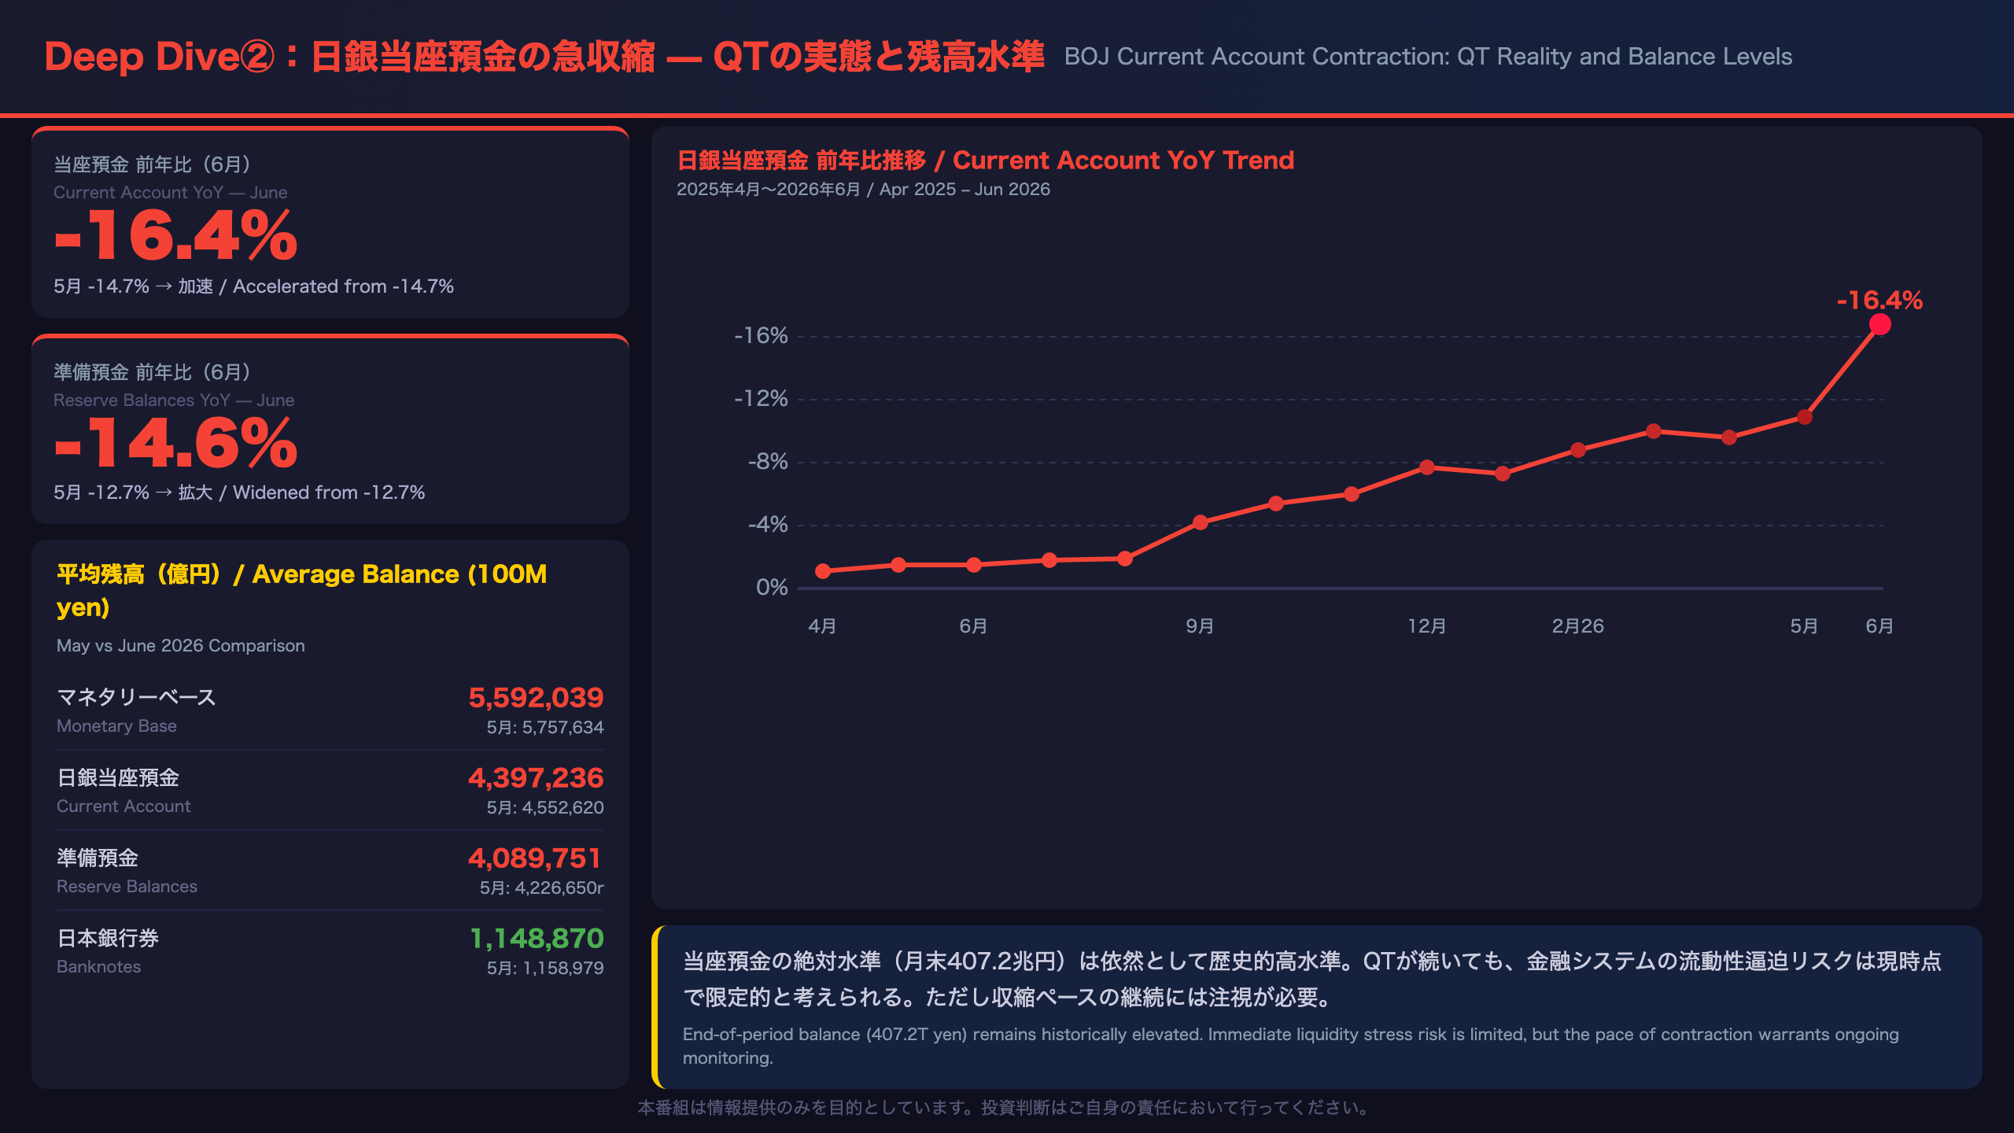Select the green value 1,148,870
This screenshot has width=2014, height=1133.
(537, 939)
